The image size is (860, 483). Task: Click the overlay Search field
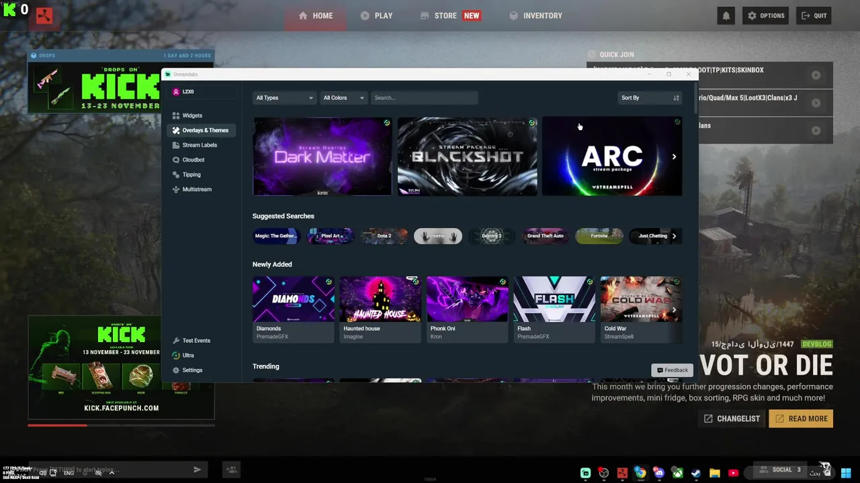424,98
